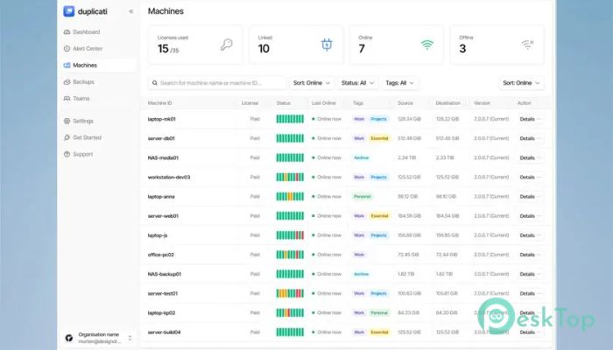Expand the organisation name switcher
613x350 pixels.
(130, 338)
